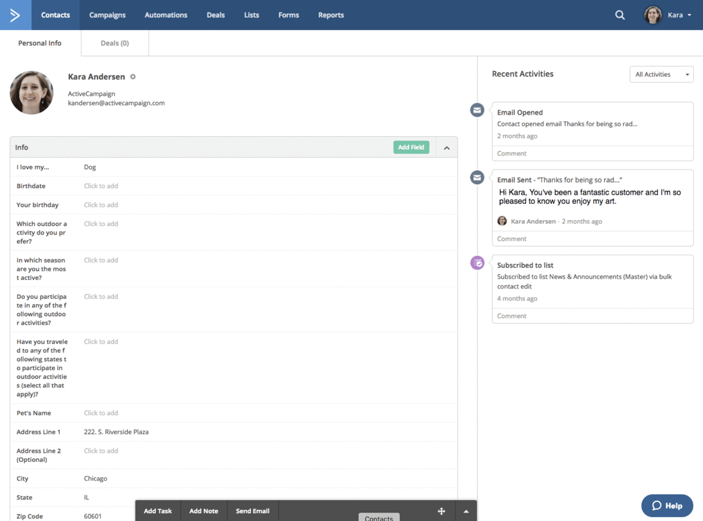
Task: Click Kara's avatar in the top navbar
Action: click(x=652, y=14)
